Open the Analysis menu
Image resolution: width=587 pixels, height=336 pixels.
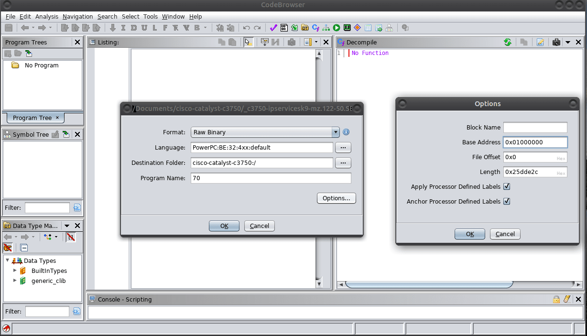[x=46, y=16]
